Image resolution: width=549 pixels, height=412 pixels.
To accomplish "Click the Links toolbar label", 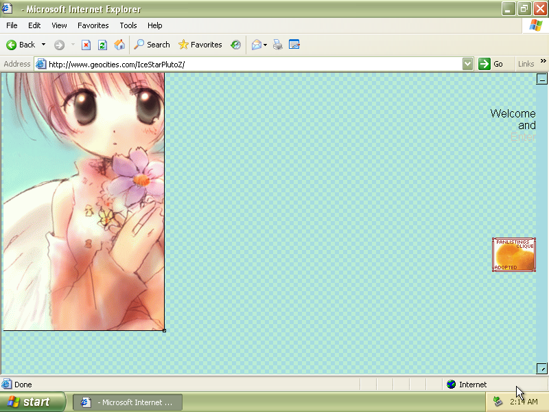I will click(526, 64).
